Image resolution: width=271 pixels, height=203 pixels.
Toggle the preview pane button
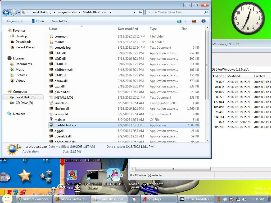coord(194,21)
